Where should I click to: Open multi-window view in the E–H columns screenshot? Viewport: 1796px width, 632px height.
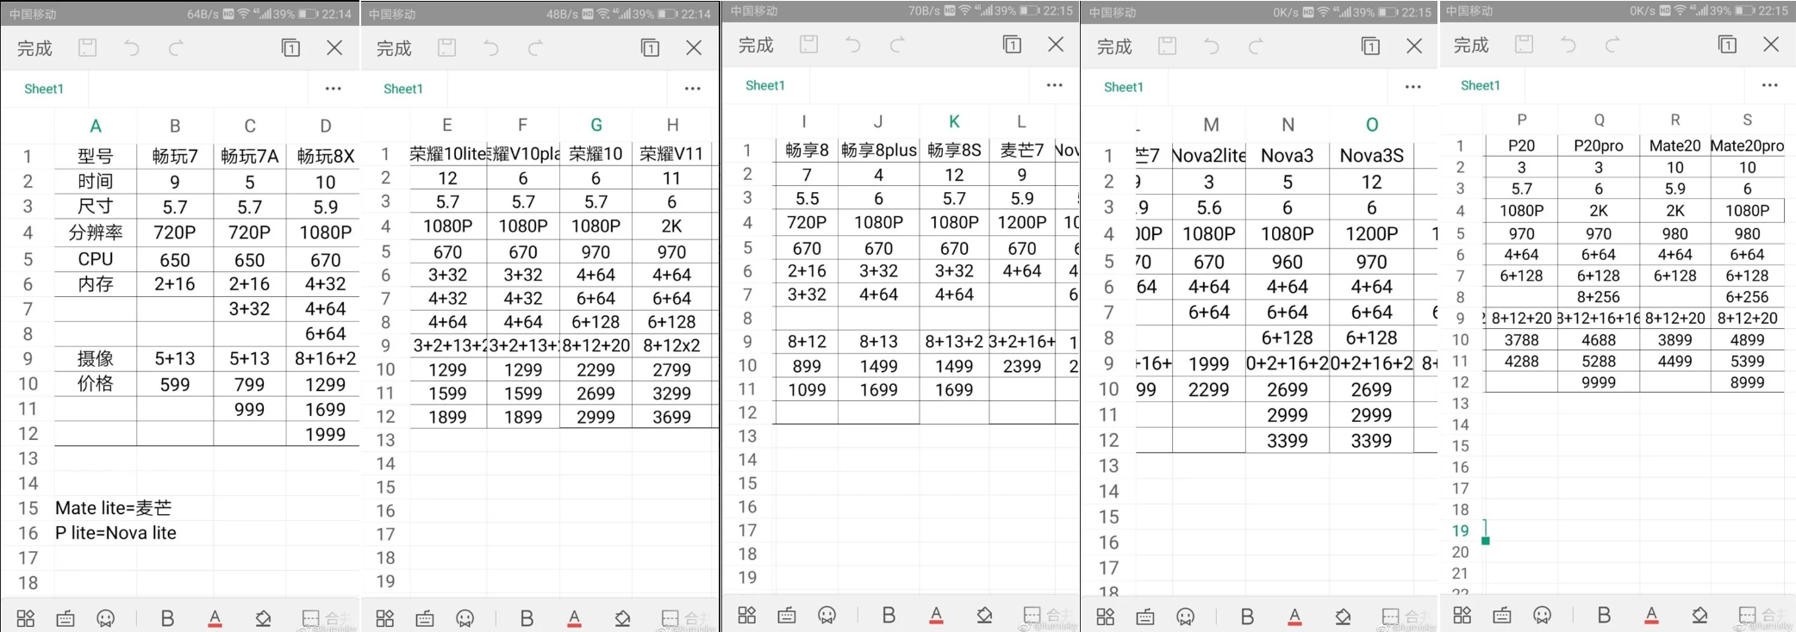coord(651,47)
